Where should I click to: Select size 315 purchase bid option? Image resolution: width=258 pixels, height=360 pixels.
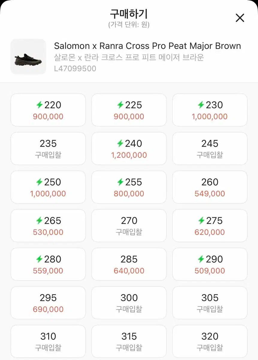click(x=129, y=341)
